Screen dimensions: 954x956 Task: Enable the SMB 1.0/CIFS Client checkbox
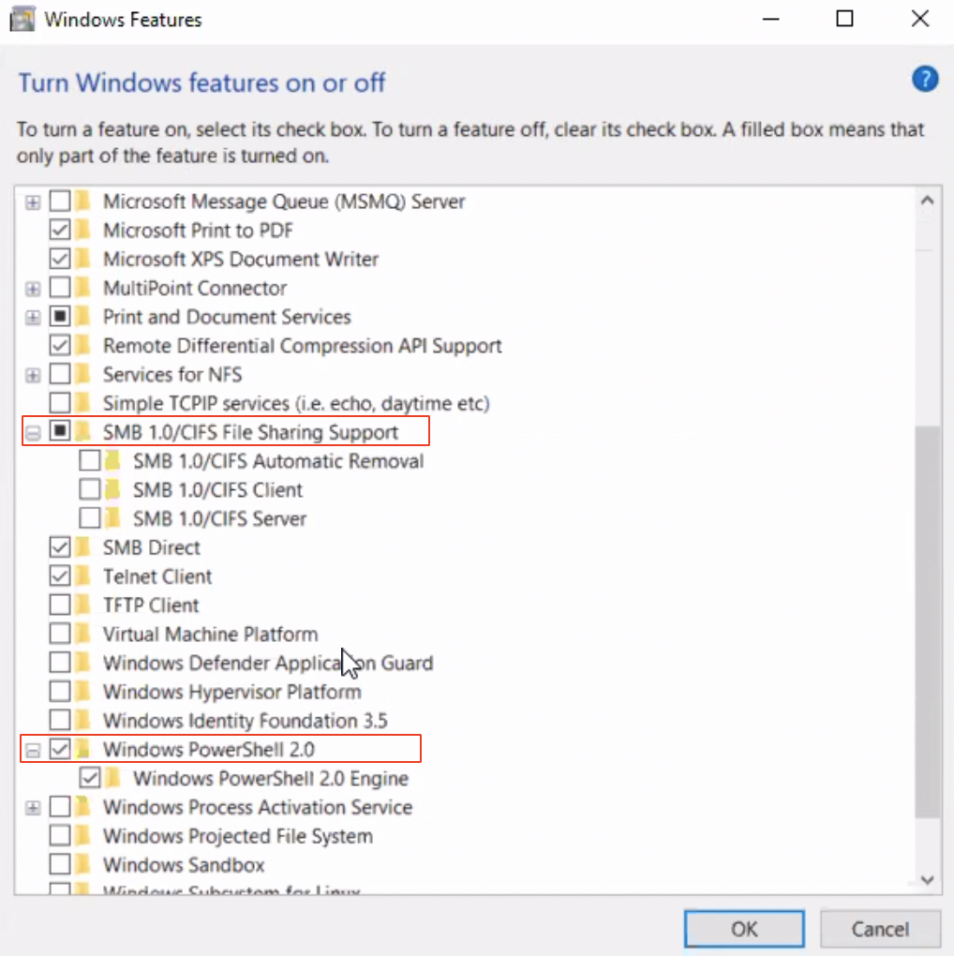90,489
